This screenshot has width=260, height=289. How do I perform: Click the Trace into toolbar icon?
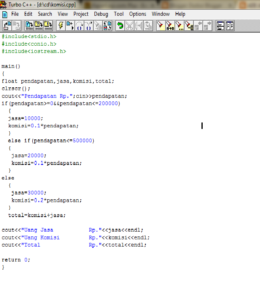coord(88,25)
